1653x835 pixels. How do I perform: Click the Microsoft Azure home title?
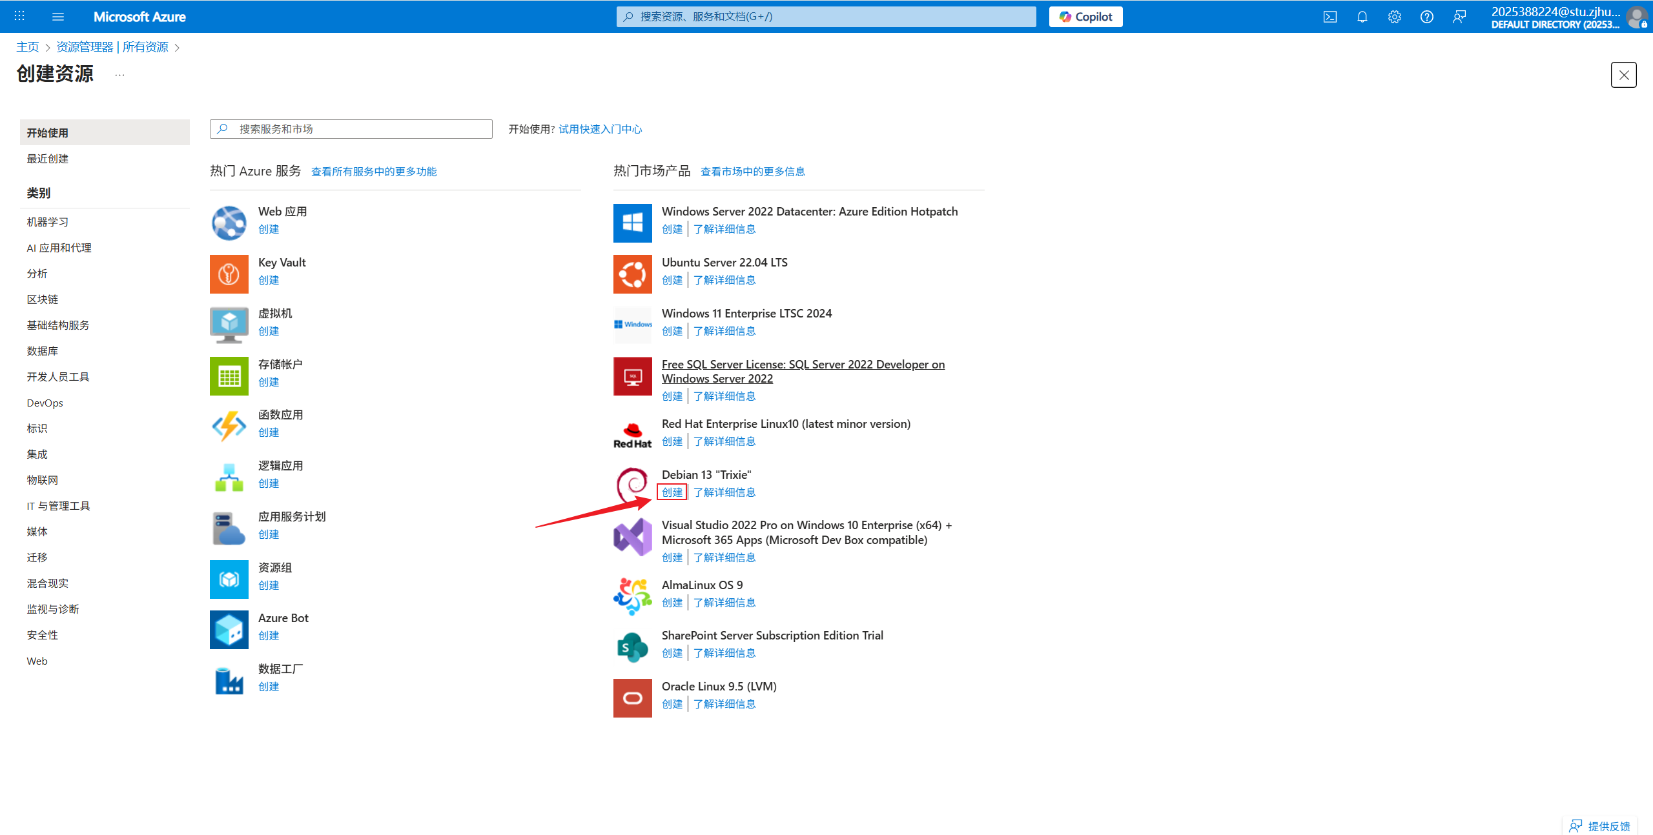coord(139,17)
